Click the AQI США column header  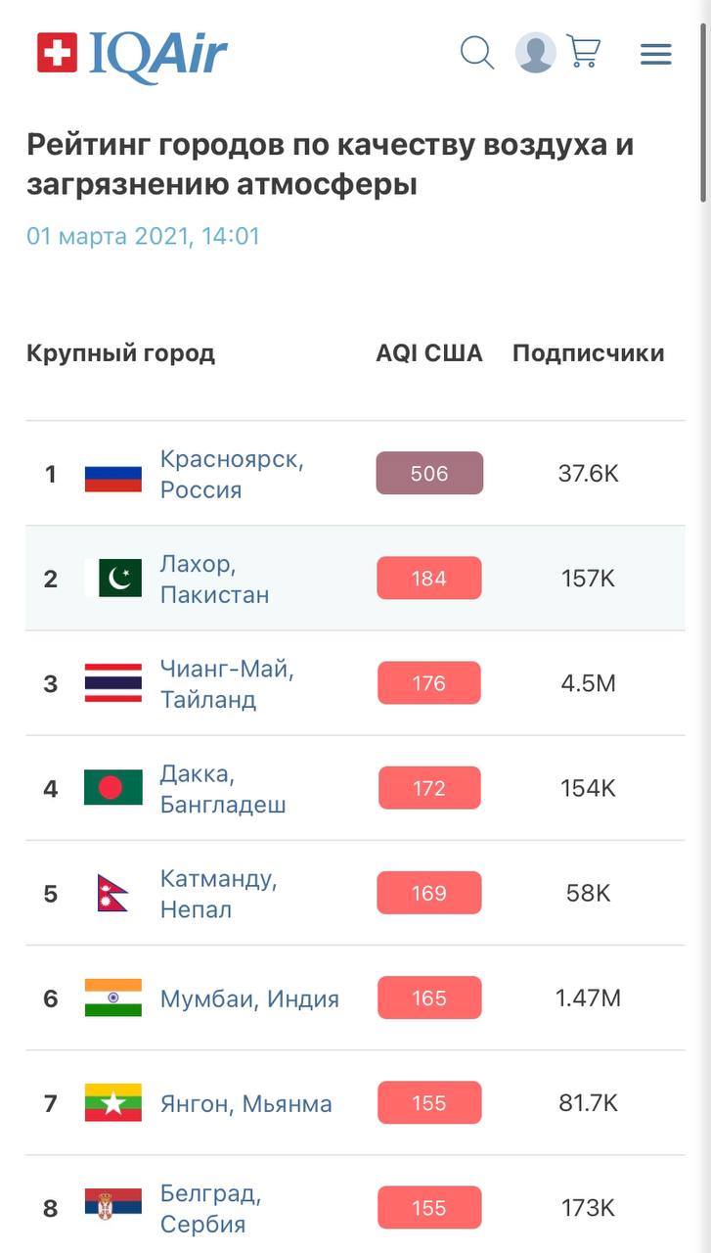pos(429,353)
